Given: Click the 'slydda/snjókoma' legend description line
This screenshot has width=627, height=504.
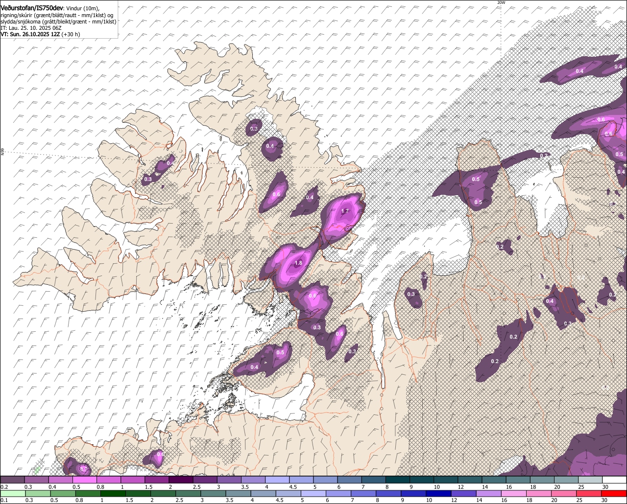Looking at the screenshot, I should [x=58, y=22].
